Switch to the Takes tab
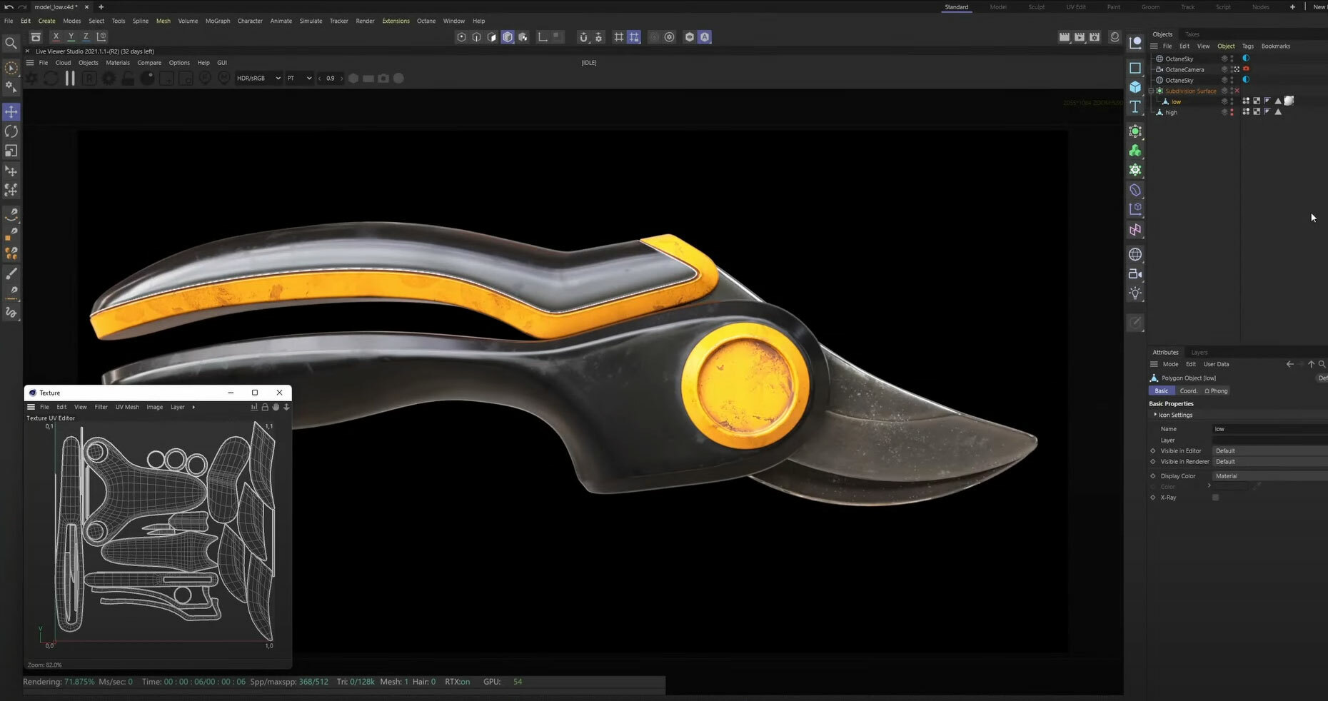This screenshot has height=701, width=1328. click(1192, 34)
